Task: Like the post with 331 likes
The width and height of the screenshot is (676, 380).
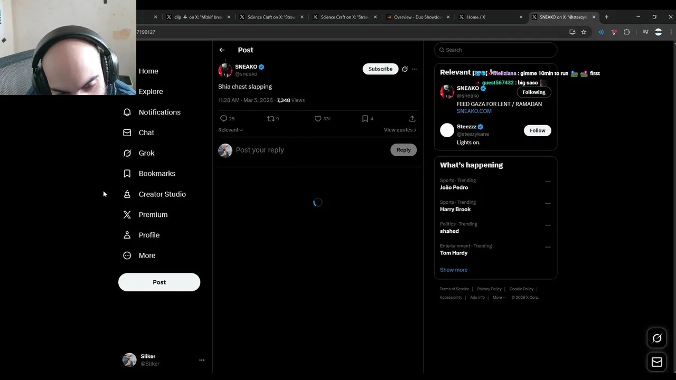Action: 318,119
